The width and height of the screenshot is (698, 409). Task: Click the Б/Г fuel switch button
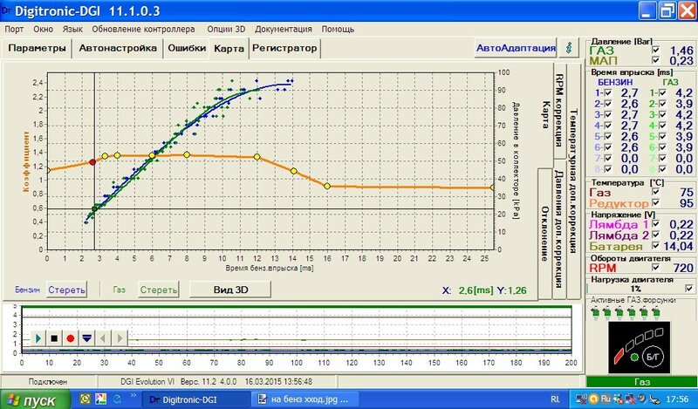coord(653,358)
